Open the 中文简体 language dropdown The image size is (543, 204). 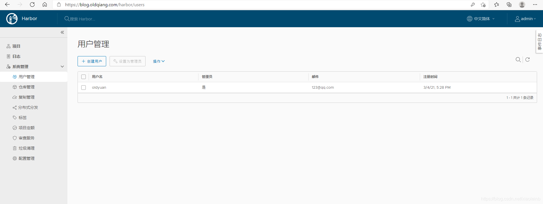(481, 19)
